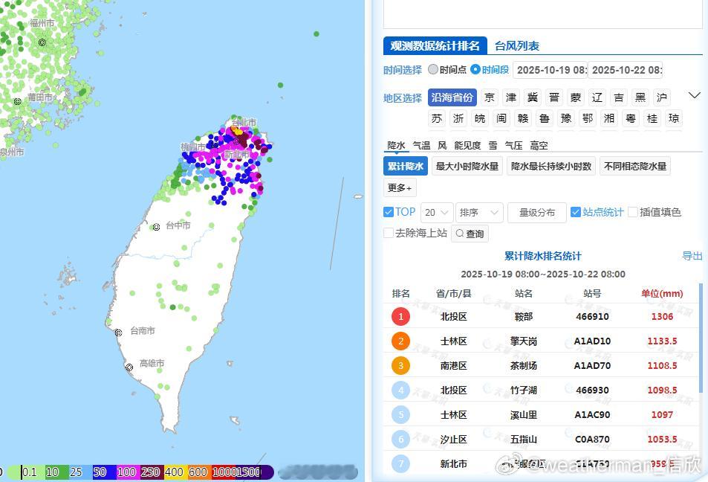This screenshot has height=482, width=708.
Task: Choose the 粤 province button
Action: pos(631,118)
